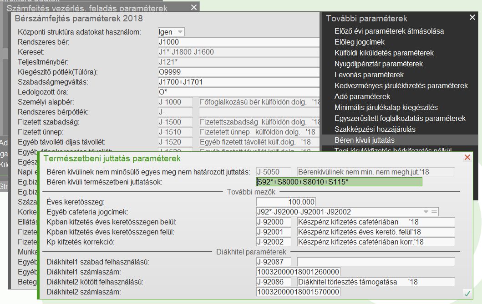
Task: Click the Diákhitel törlesztés támogatása description field
Action: [x=376, y=282]
